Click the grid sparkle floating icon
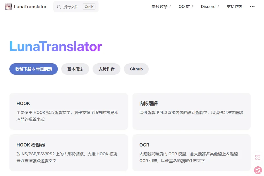 coord(258,157)
